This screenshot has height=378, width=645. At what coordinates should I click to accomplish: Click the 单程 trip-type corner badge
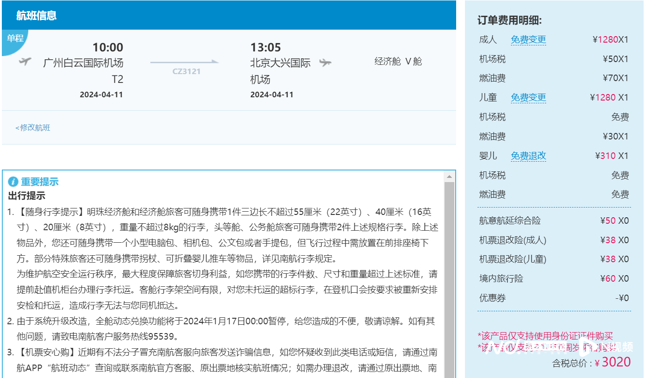(x=14, y=39)
